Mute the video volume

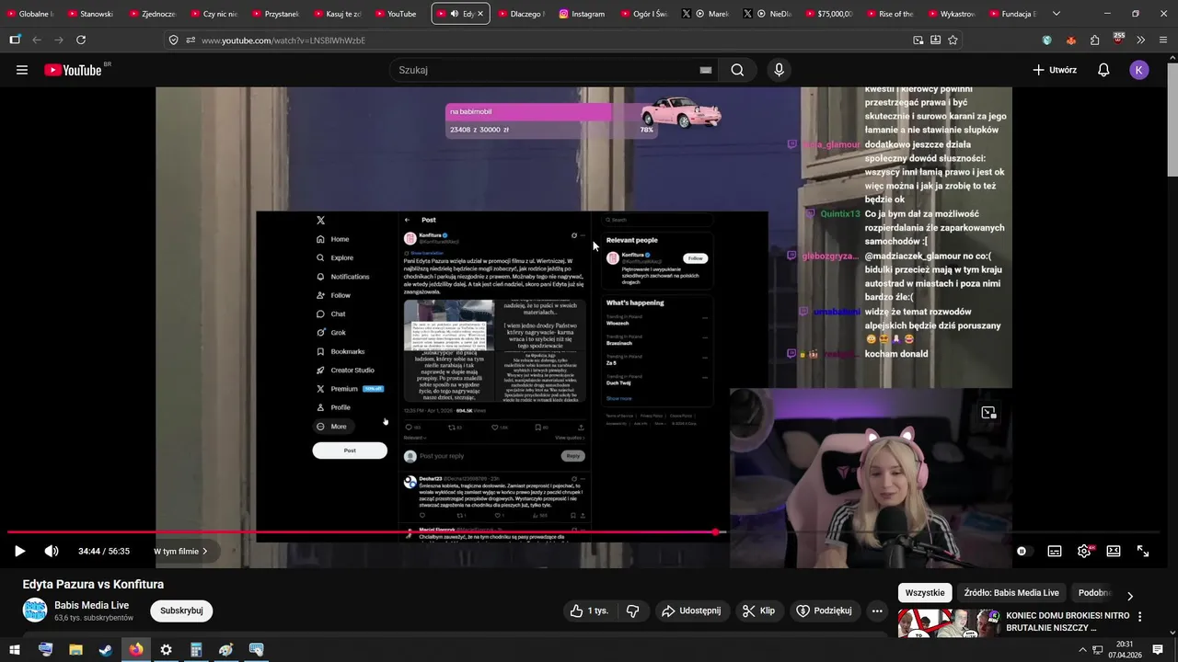52,551
